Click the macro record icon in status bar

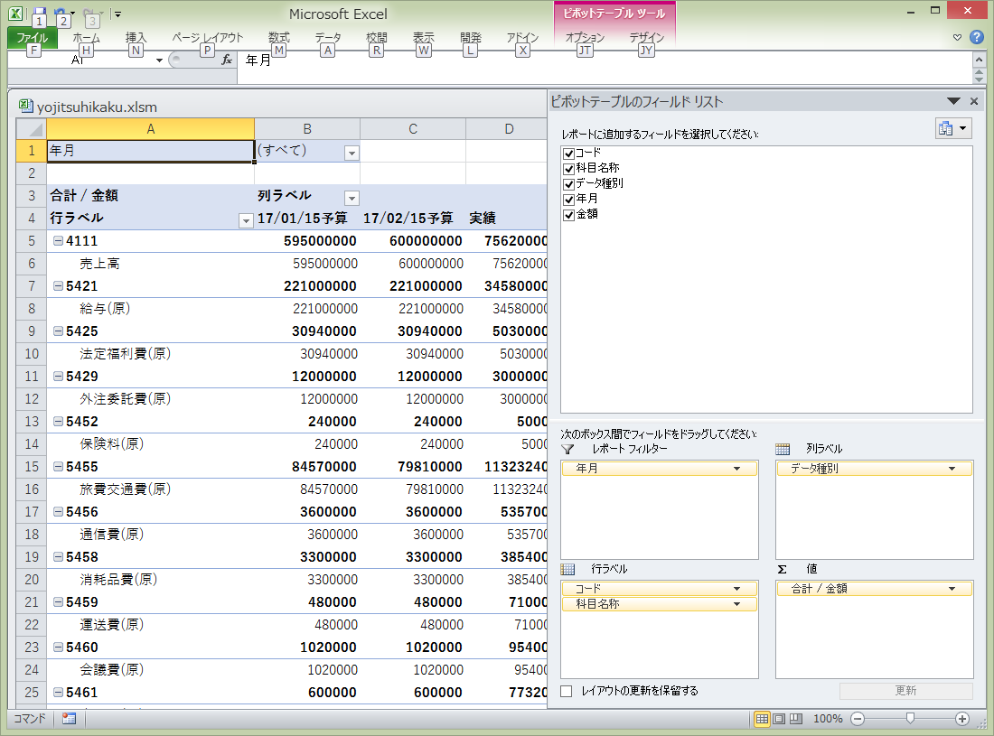(x=70, y=719)
